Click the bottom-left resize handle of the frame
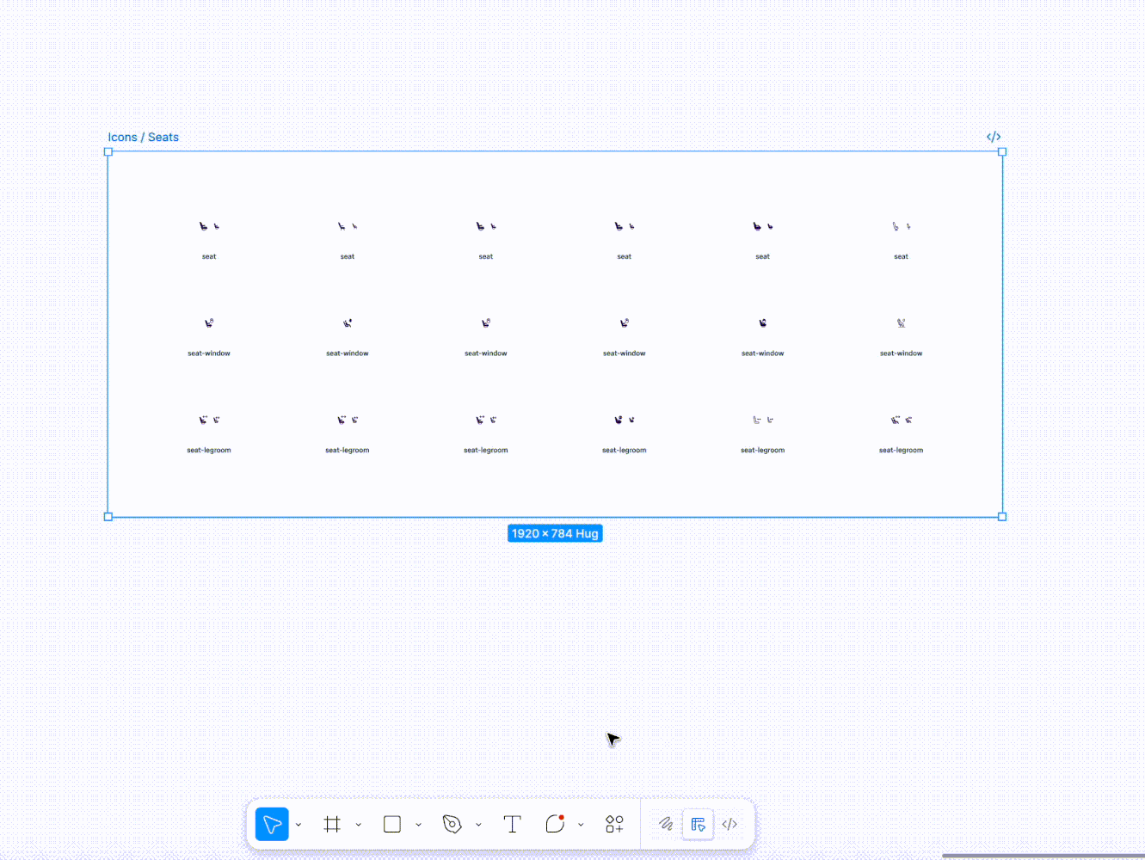Screen dimensions: 1145x860 point(108,517)
